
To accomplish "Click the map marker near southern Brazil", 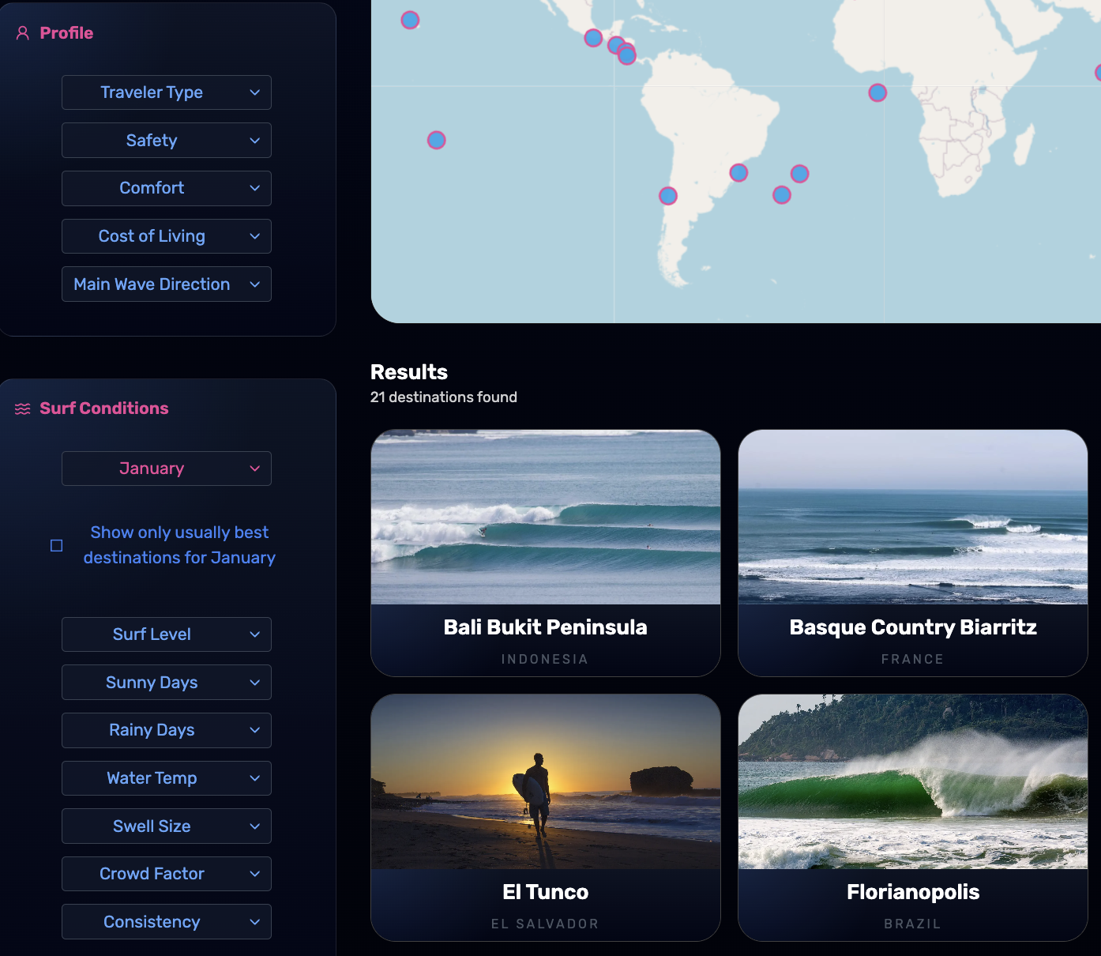I will click(739, 171).
